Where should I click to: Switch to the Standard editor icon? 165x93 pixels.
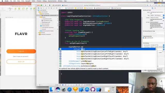click(148, 5)
